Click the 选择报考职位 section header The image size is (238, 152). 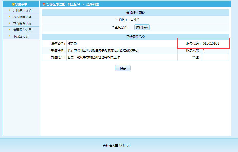coord(136,13)
